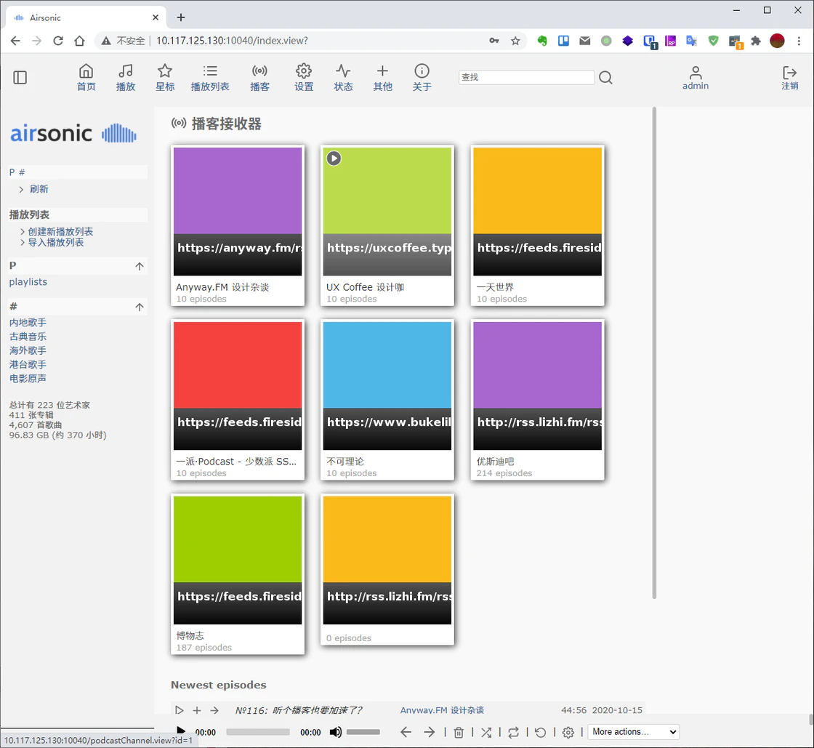Click the 创建新播放列表 link
This screenshot has width=814, height=748.
[x=60, y=232]
